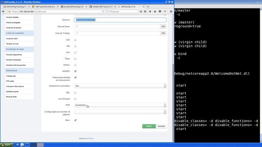This screenshot has width=262, height=147.
Task: Open FTP traffic in the sidebar
Action: (x=19, y=81)
